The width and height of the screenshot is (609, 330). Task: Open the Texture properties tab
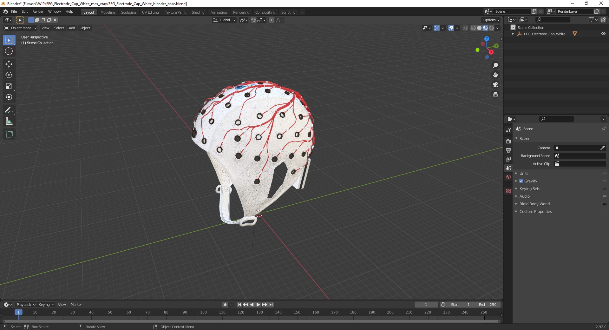tap(508, 191)
